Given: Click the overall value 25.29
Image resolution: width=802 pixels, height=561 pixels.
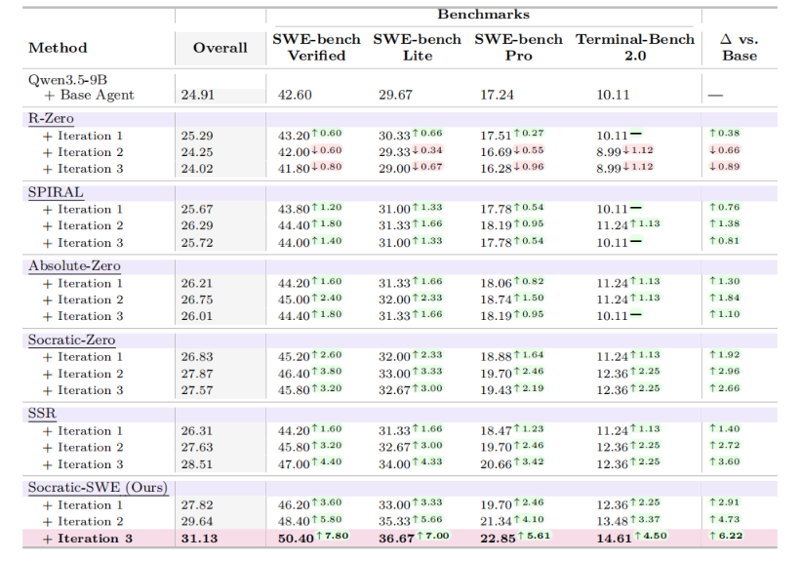Looking at the screenshot, I should point(197,136).
